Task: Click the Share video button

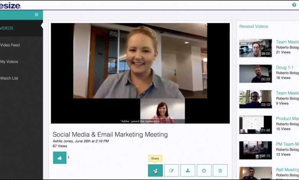Action: (x=155, y=170)
